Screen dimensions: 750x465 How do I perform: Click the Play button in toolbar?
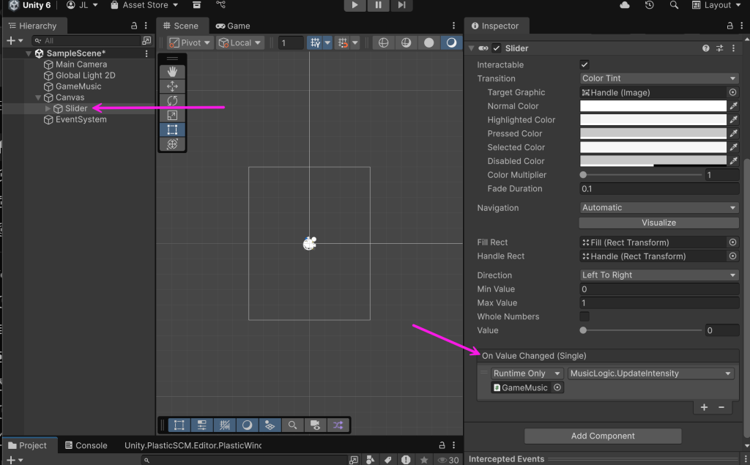click(x=354, y=5)
